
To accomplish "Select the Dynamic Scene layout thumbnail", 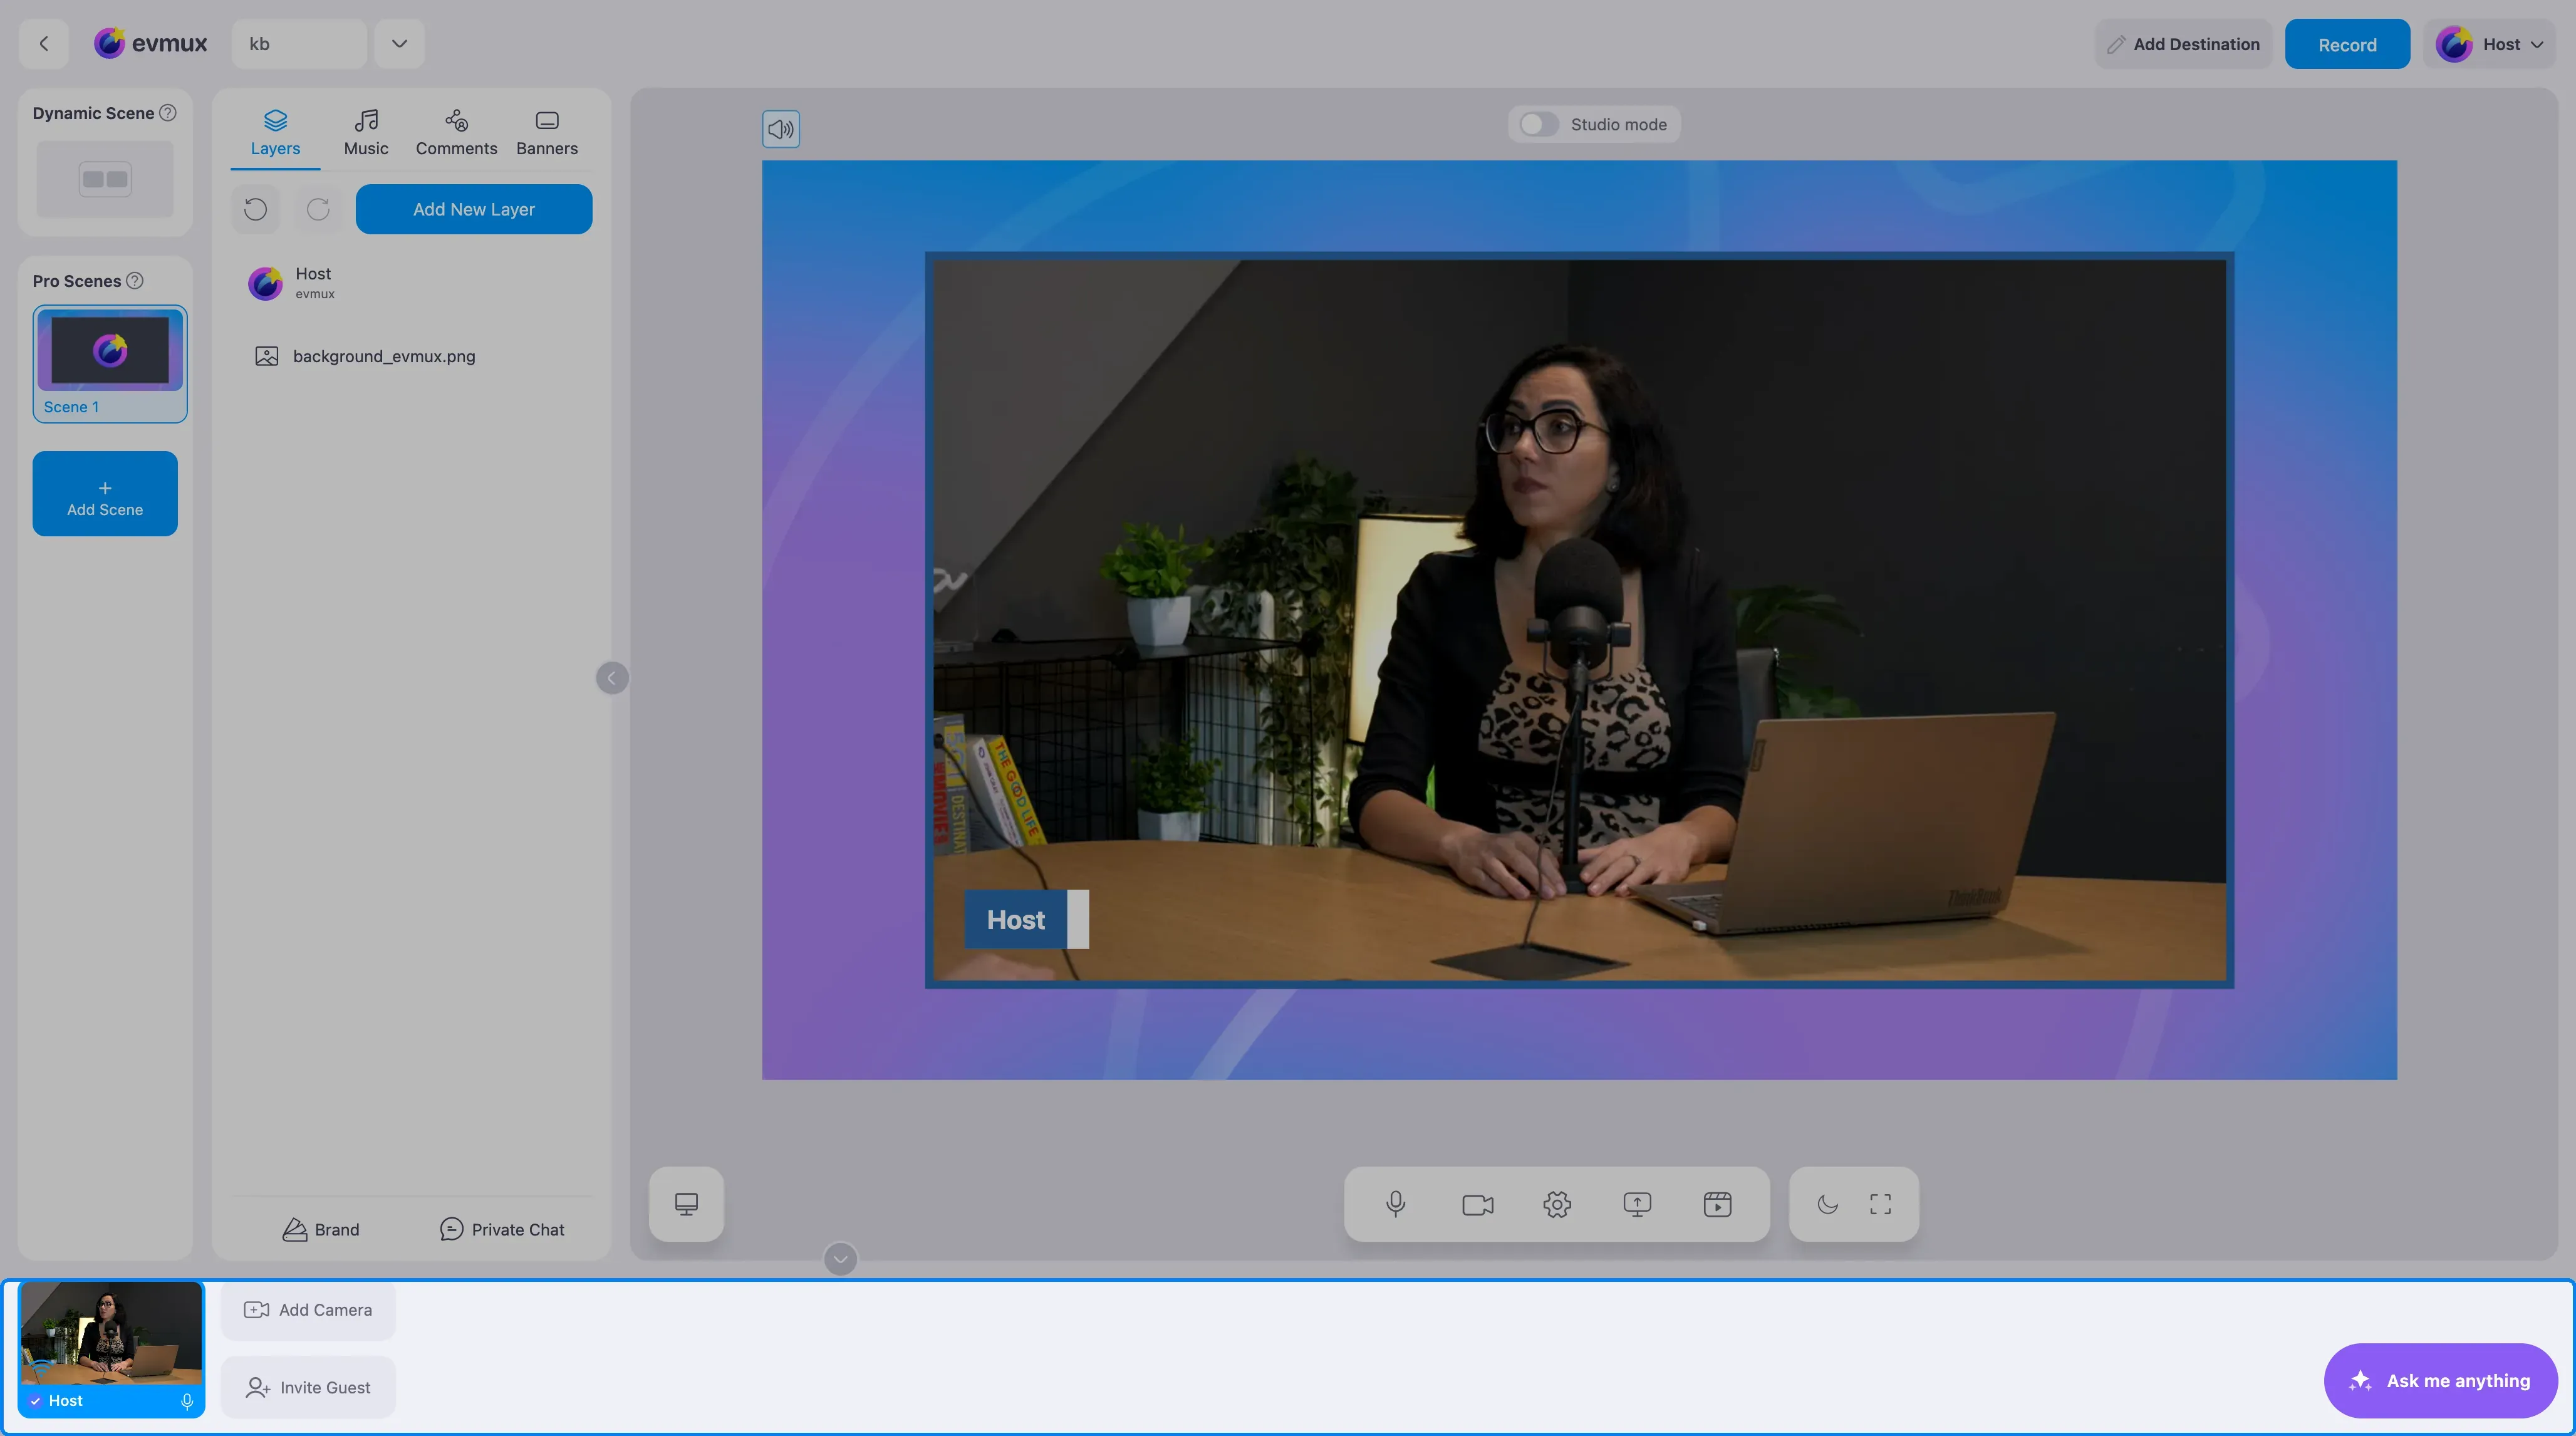I will coord(105,180).
